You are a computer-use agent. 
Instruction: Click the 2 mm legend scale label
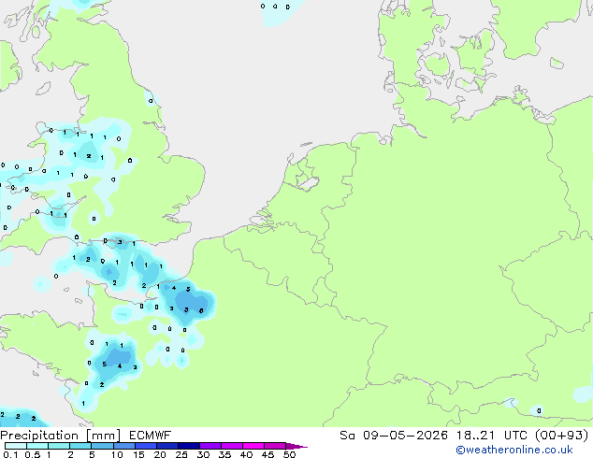(x=70, y=454)
